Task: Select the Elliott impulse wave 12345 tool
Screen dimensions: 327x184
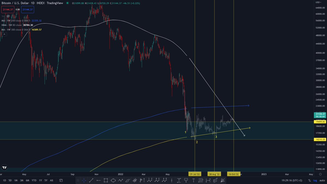Action: [x=150, y=180]
